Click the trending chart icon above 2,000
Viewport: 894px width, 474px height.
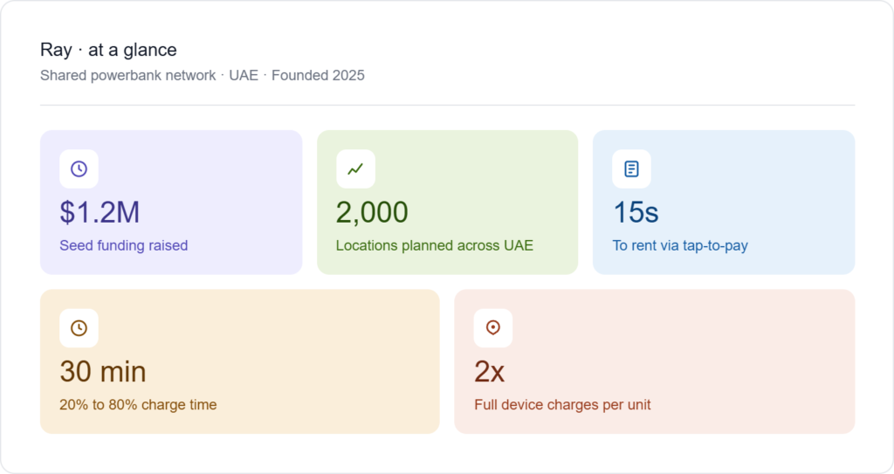(x=355, y=169)
